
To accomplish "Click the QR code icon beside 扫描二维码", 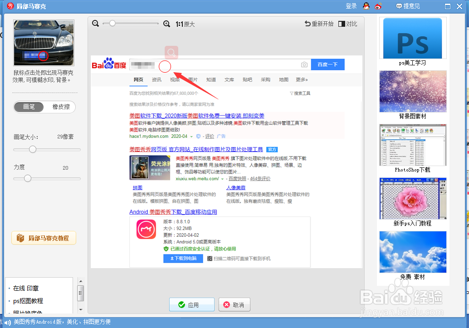I will coord(210,259).
